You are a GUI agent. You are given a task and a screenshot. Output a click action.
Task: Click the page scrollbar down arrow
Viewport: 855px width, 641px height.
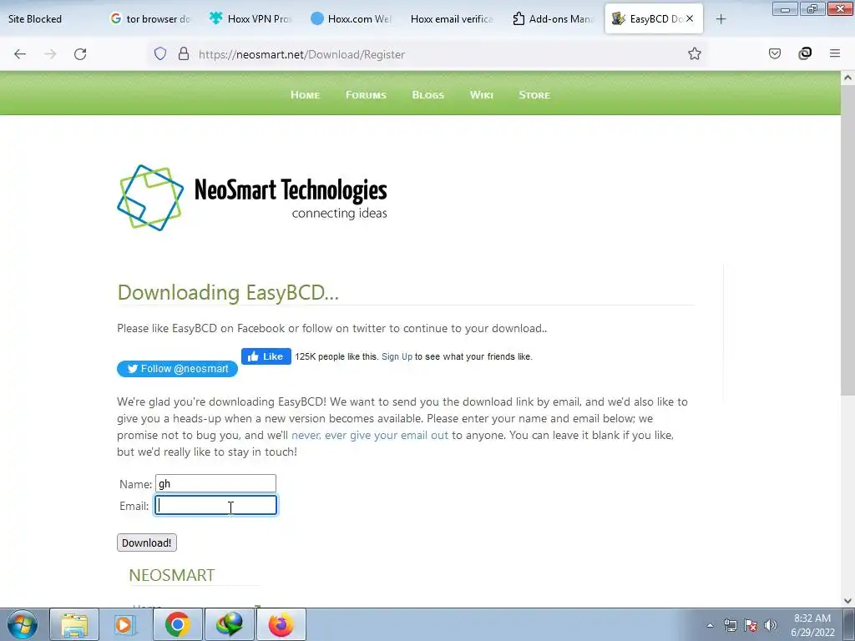(848, 601)
